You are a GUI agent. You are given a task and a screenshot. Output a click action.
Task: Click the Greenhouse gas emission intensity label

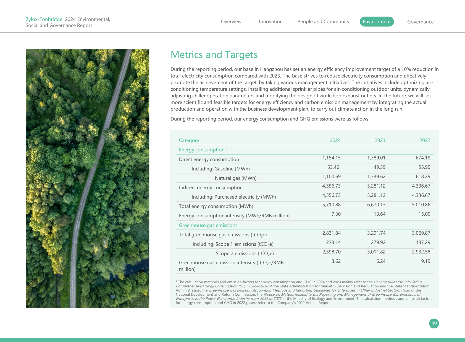(x=231, y=266)
